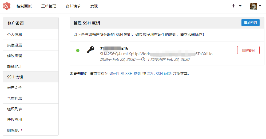The image size is (266, 139).
Task: Open 合并请求 navigation item
Action: coord(73,6)
